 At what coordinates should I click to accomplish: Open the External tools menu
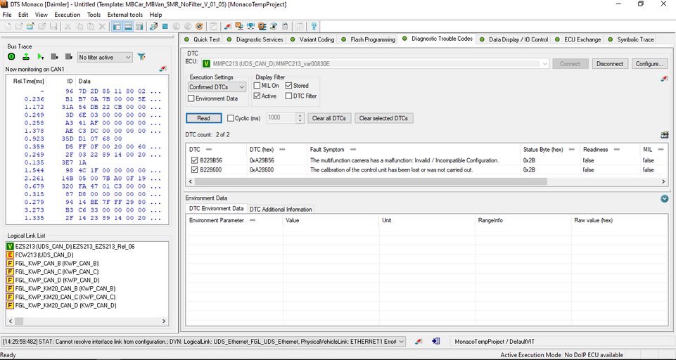(x=125, y=15)
